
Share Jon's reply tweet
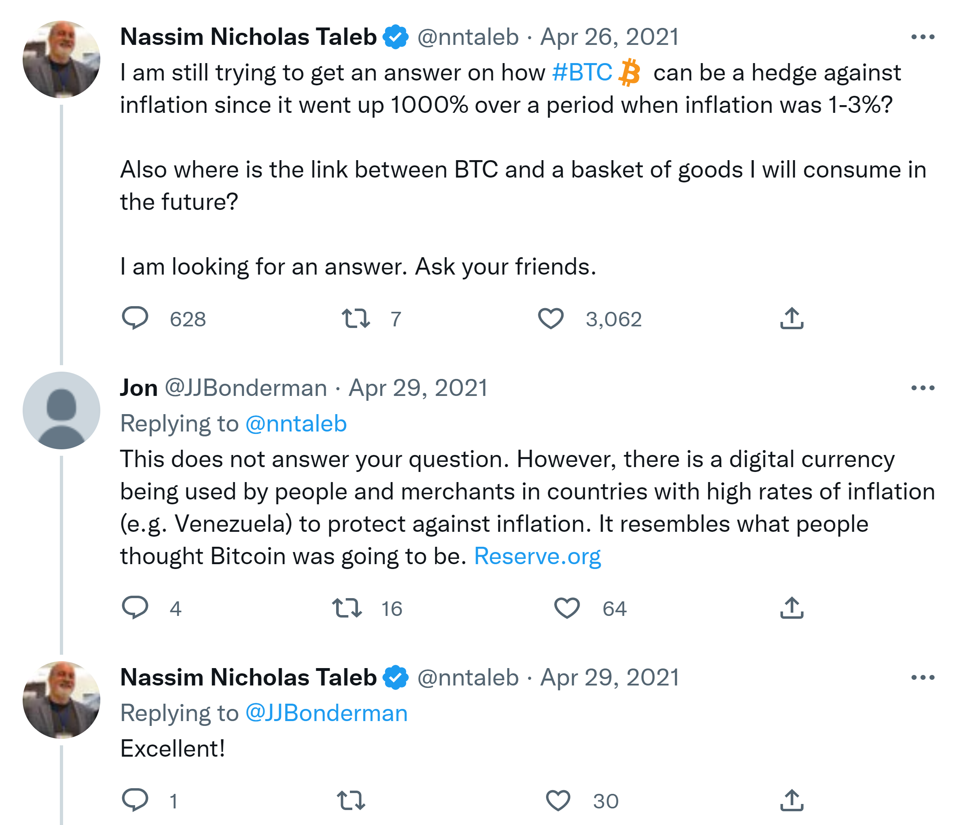point(792,608)
